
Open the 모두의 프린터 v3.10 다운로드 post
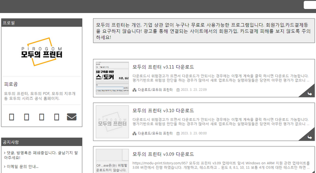pos(163,111)
